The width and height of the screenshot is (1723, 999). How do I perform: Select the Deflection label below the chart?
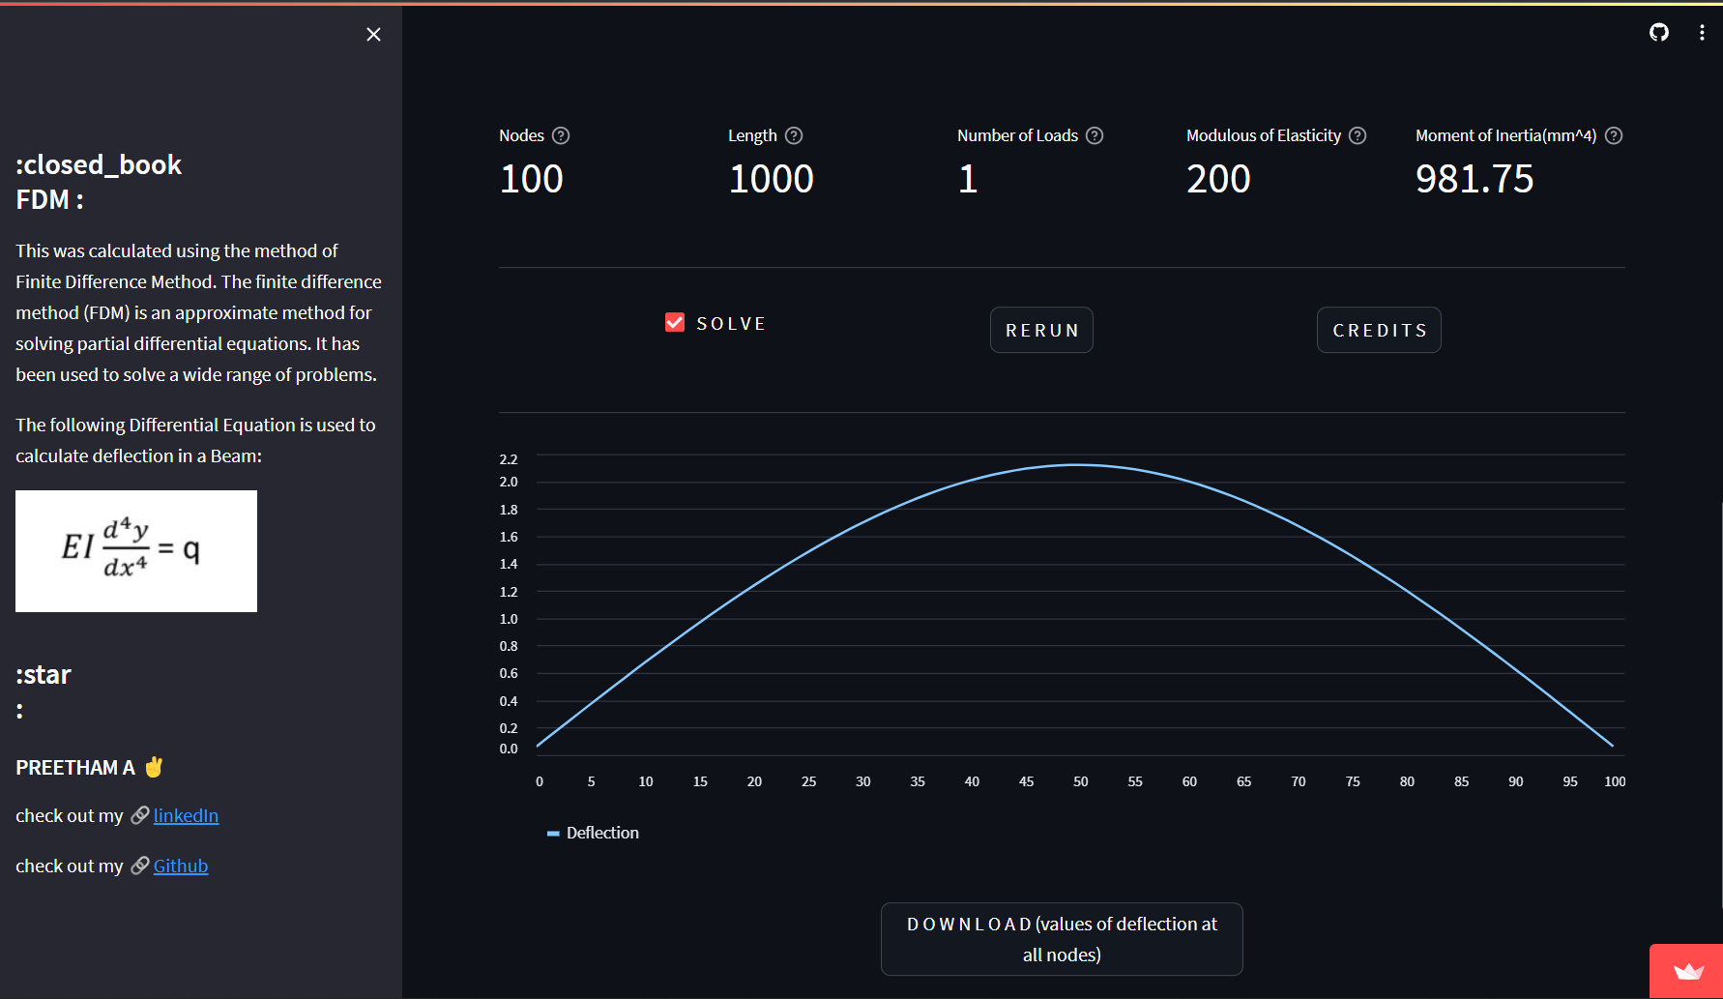click(601, 833)
